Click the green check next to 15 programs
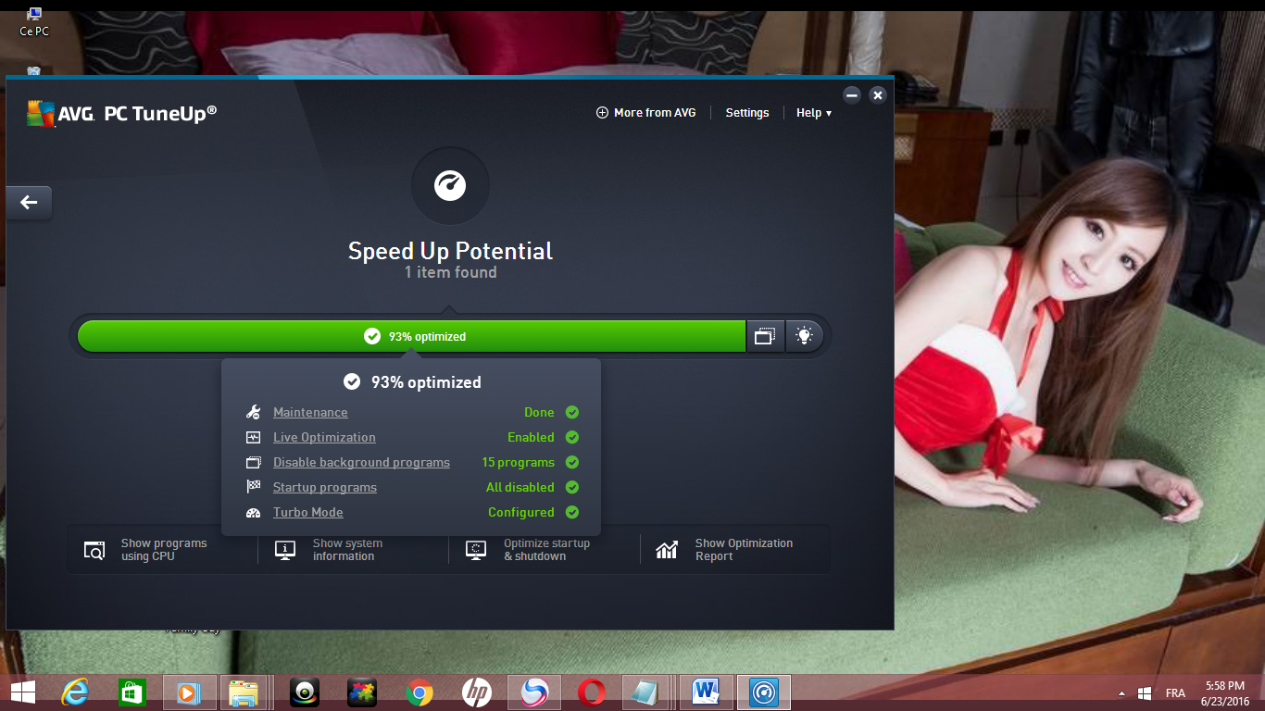 [x=572, y=463]
